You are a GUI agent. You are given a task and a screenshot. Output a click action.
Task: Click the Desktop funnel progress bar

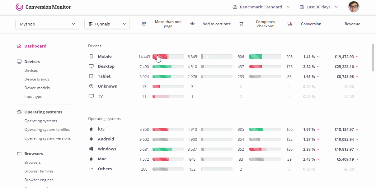click(x=168, y=66)
